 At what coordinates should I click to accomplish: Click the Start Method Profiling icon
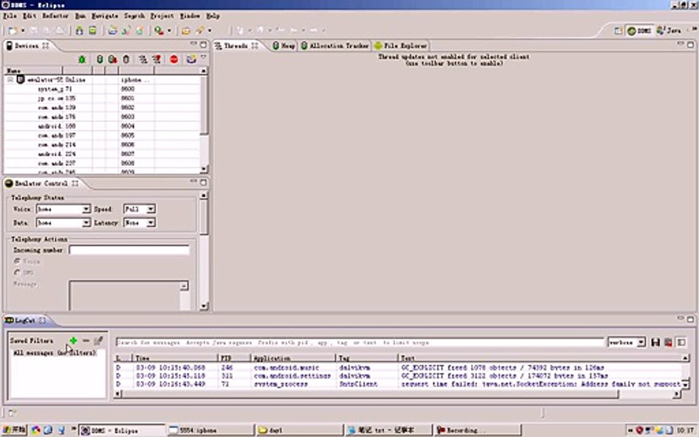157,59
